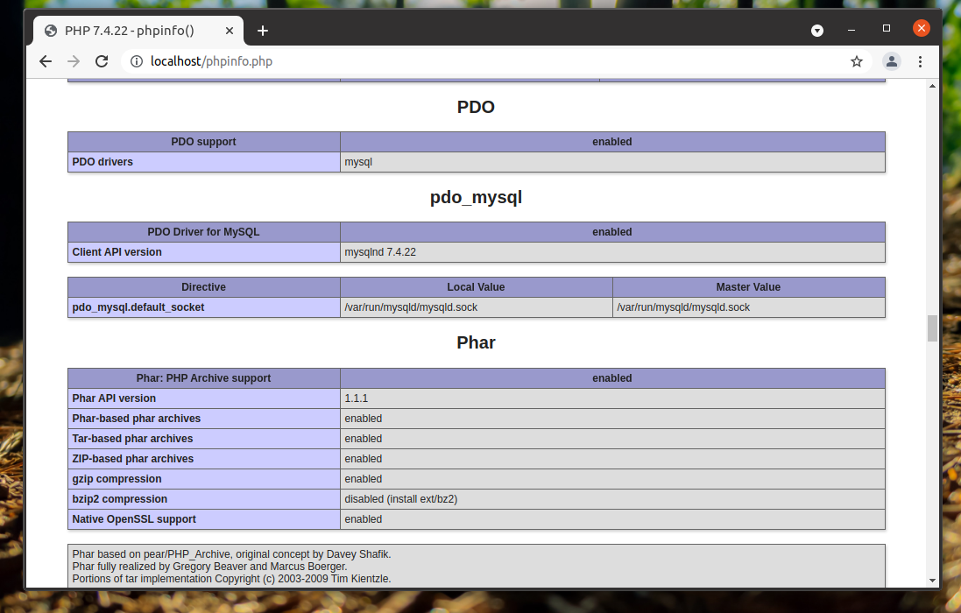This screenshot has height=613, width=961.
Task: View site information icon in address bar
Action: (x=137, y=61)
